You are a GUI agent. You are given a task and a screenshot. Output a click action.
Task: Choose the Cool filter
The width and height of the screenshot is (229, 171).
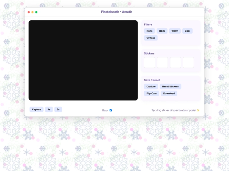pyautogui.click(x=187, y=31)
